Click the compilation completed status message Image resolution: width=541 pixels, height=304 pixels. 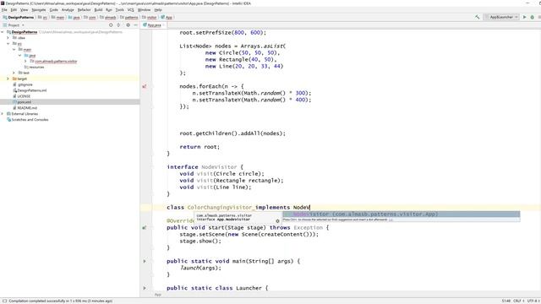point(60,301)
